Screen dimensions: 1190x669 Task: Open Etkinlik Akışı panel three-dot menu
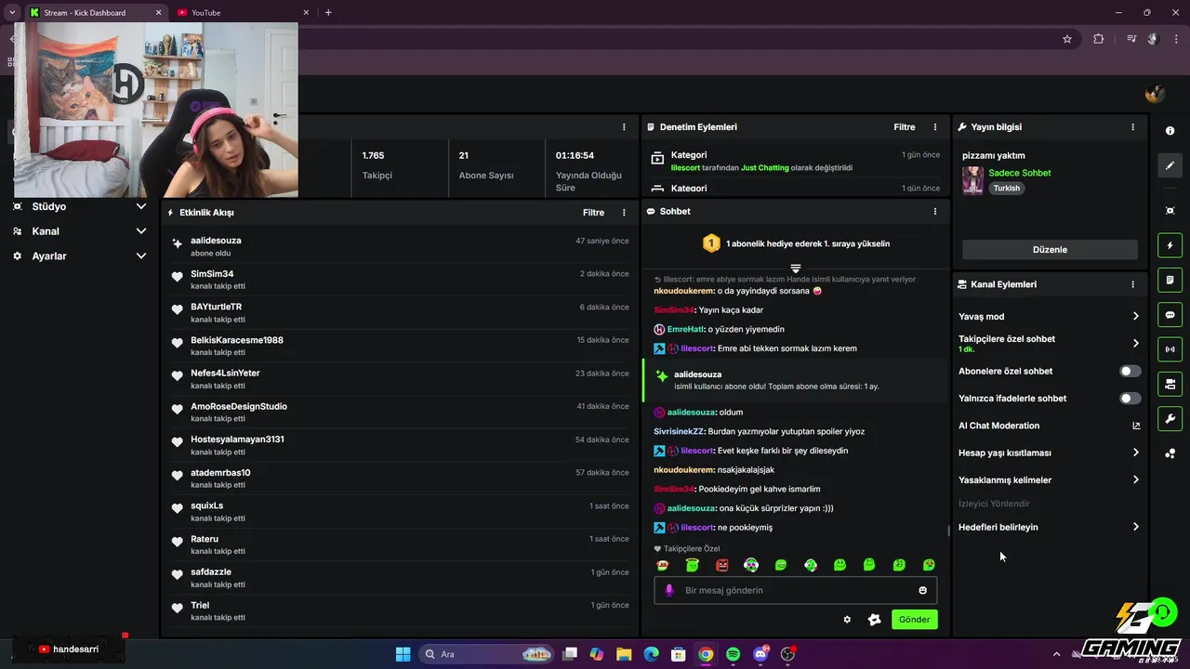(624, 213)
